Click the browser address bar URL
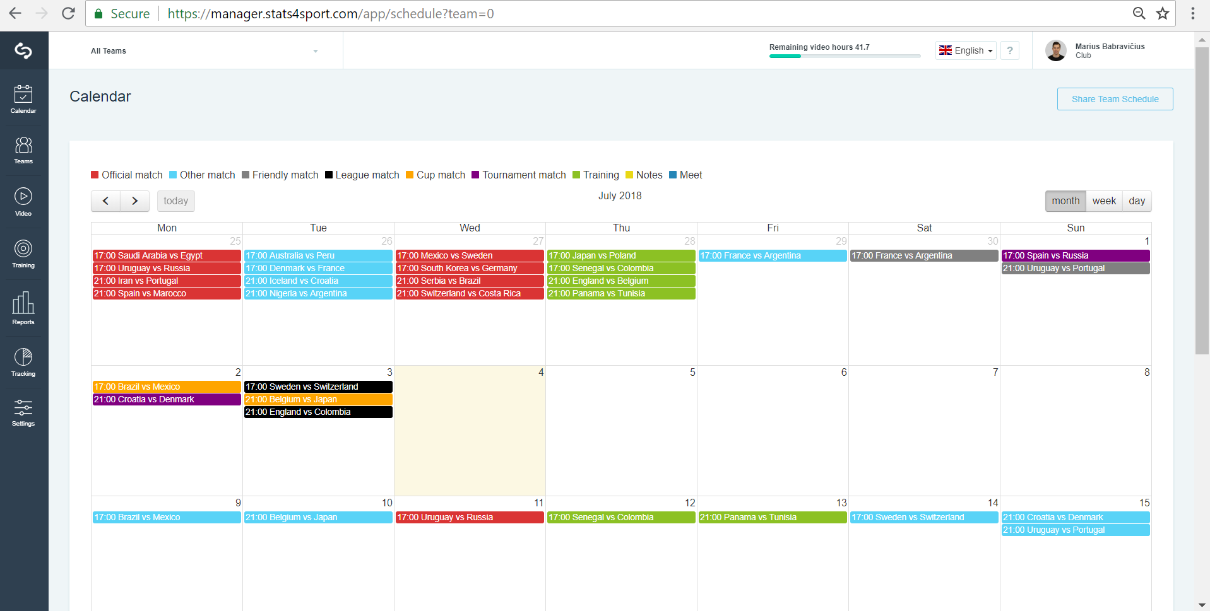Viewport: 1210px width, 611px height. click(x=331, y=13)
